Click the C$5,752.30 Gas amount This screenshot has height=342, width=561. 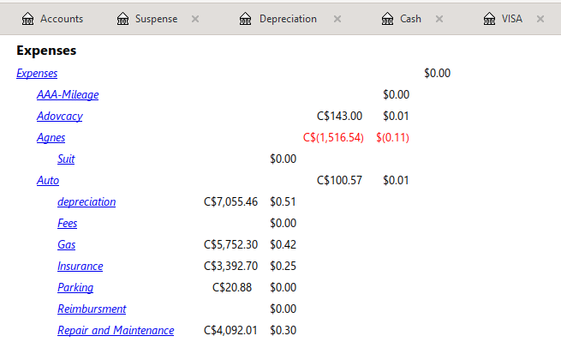click(x=230, y=245)
